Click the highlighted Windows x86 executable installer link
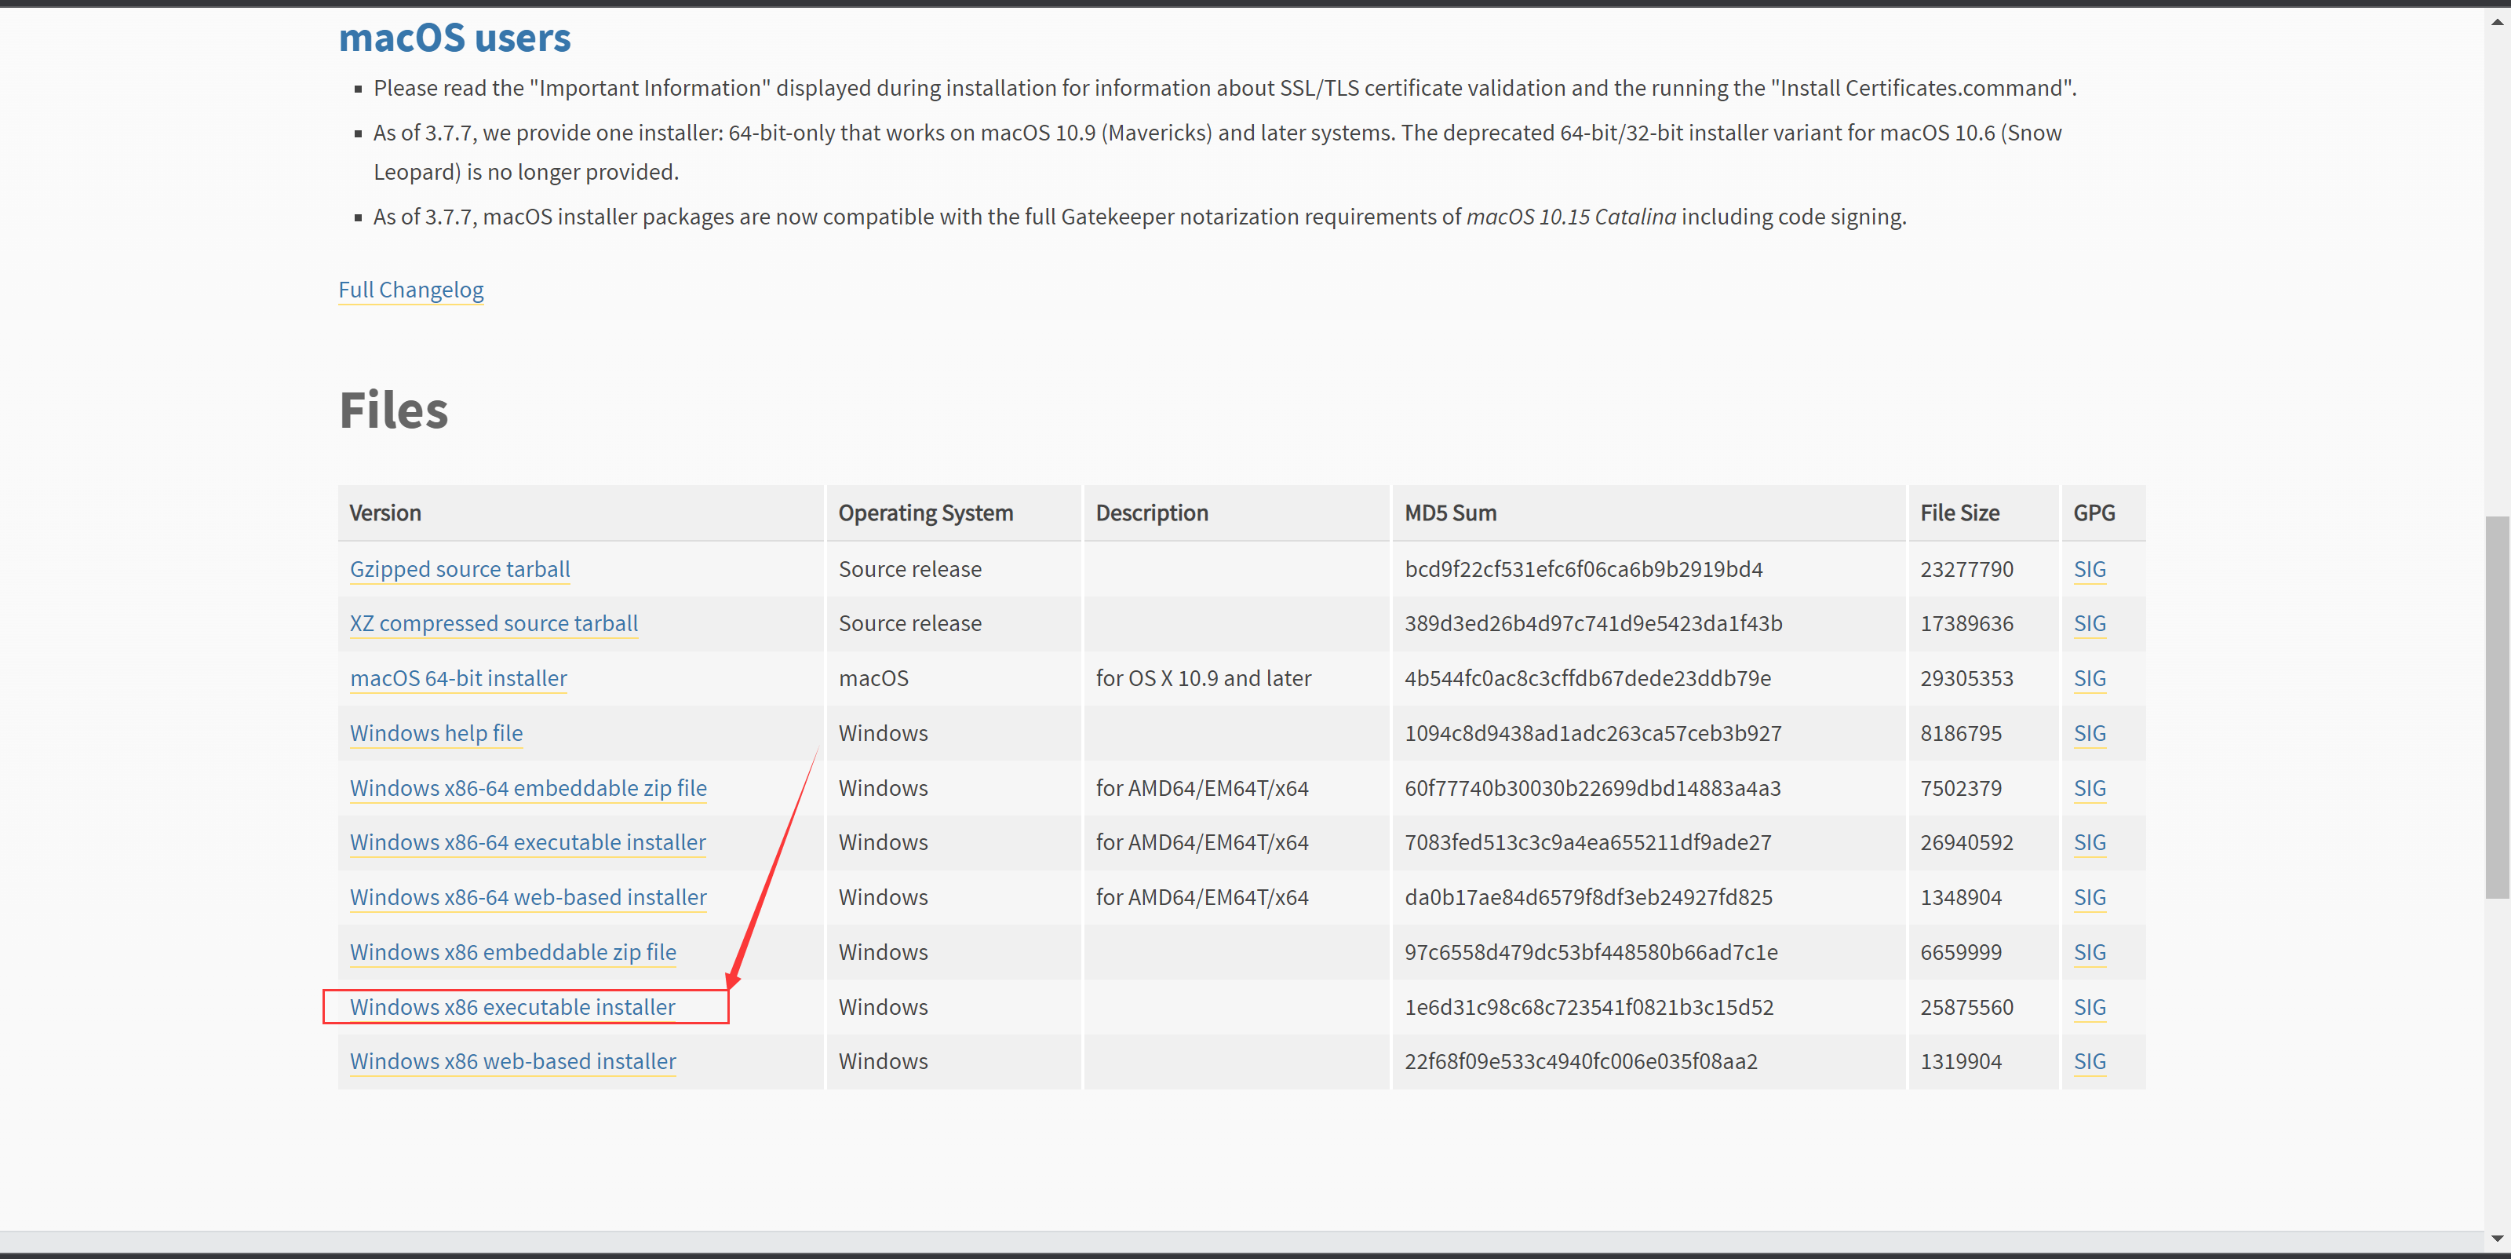Viewport: 2511px width, 1259px height. (x=512, y=1006)
